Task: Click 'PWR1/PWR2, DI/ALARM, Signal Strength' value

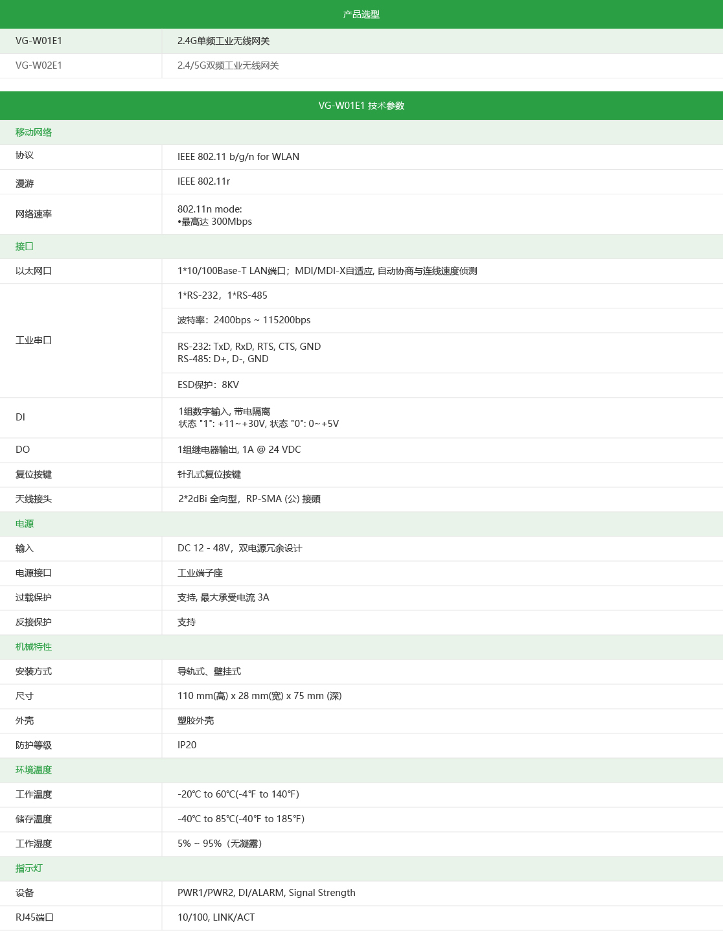Action: tap(266, 893)
